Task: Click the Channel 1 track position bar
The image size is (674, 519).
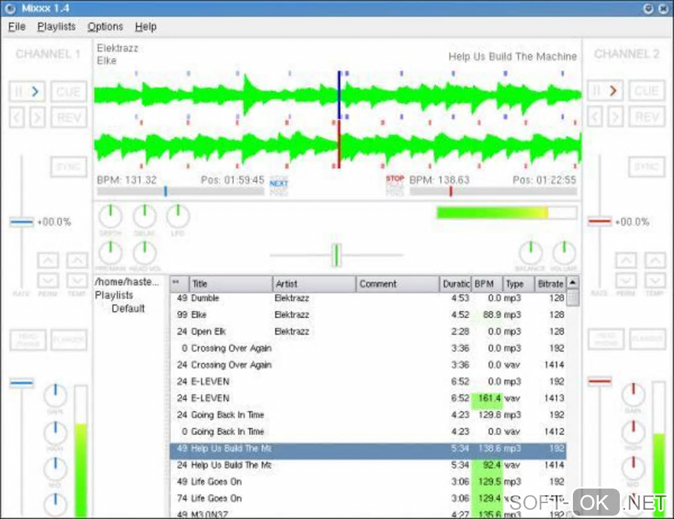Action: (180, 192)
